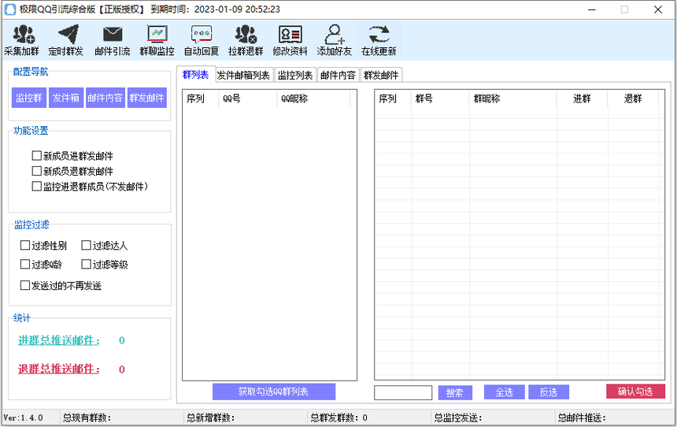Click 获取勾选QQ群列表 button
The height and width of the screenshot is (427, 677).
click(x=274, y=392)
